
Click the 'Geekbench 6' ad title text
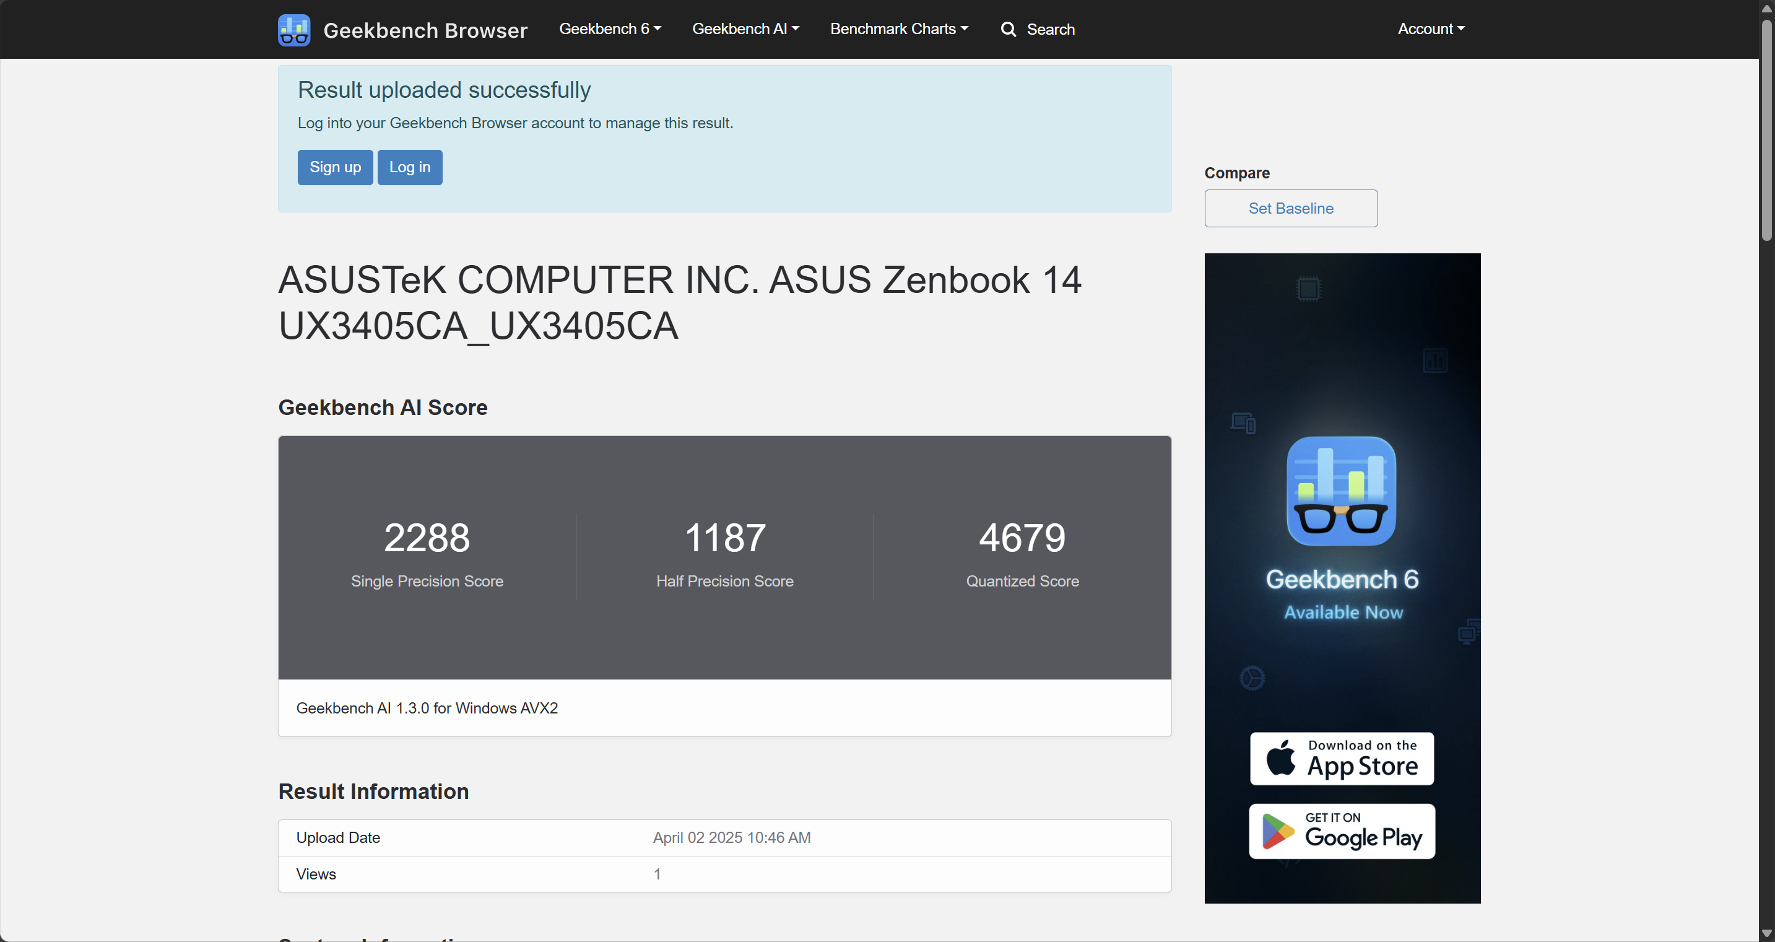point(1342,580)
